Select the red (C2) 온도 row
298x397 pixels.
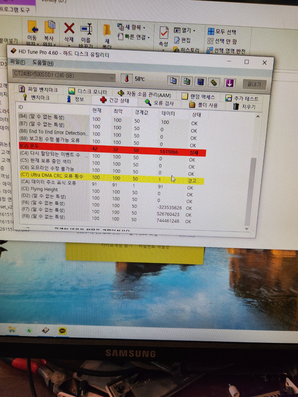point(112,149)
